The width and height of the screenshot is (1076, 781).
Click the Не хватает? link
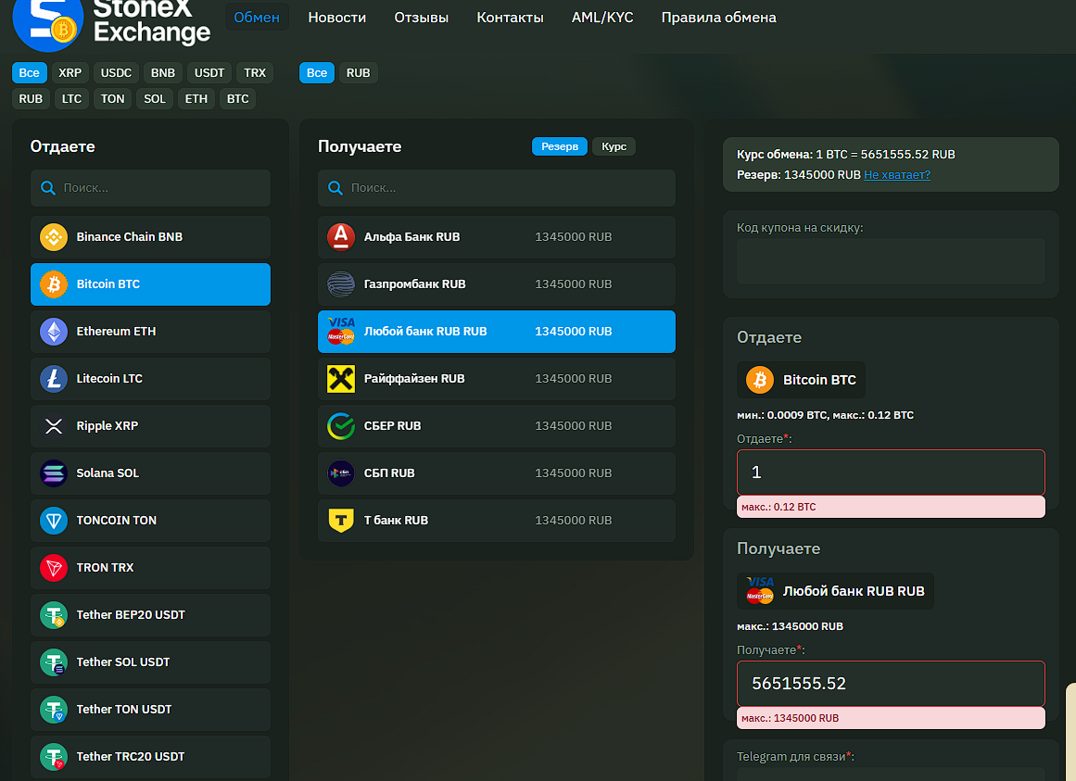[x=897, y=175]
